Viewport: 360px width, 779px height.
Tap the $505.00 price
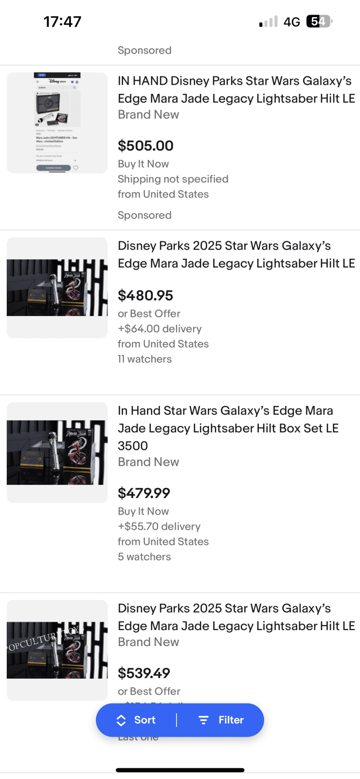pos(145,146)
